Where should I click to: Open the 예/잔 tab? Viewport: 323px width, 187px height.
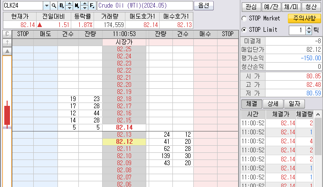(x=271, y=7)
